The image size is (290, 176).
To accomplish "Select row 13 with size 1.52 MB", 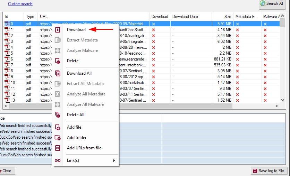I will coord(222,100).
